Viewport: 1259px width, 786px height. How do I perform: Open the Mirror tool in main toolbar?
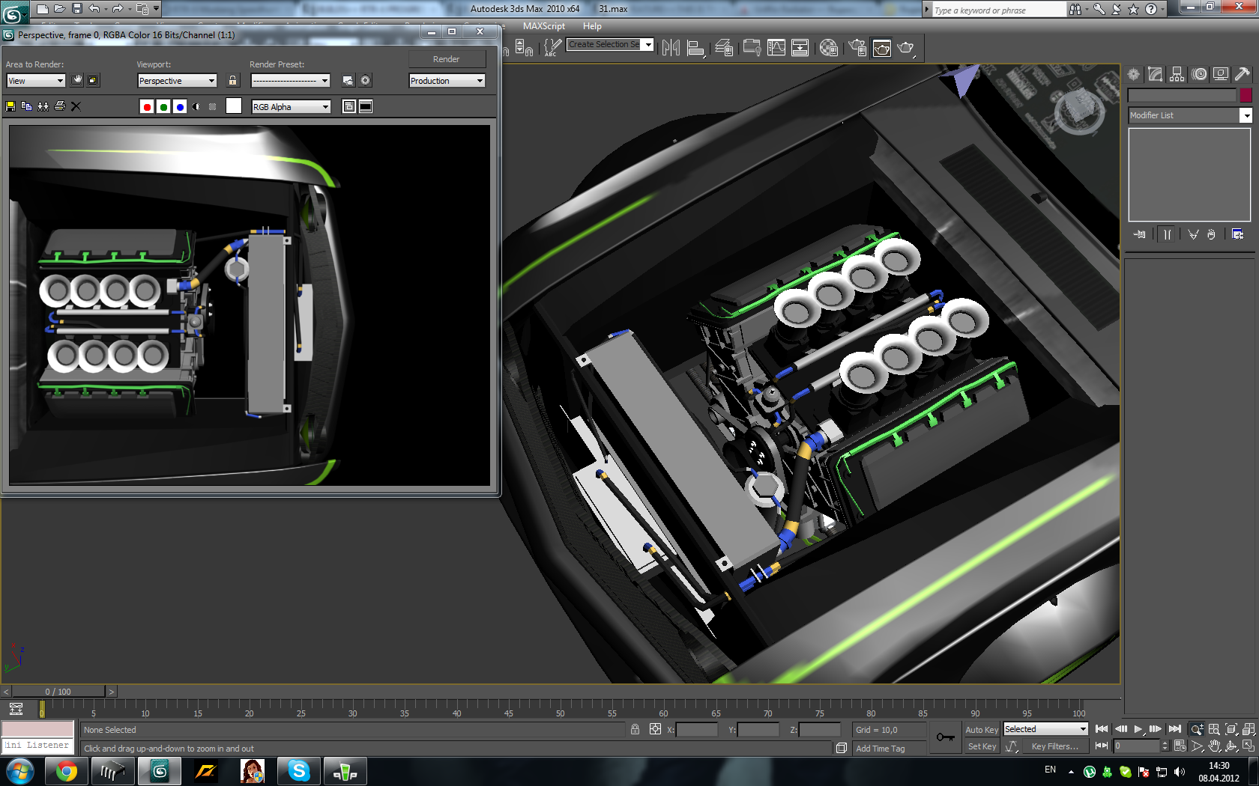tap(671, 48)
